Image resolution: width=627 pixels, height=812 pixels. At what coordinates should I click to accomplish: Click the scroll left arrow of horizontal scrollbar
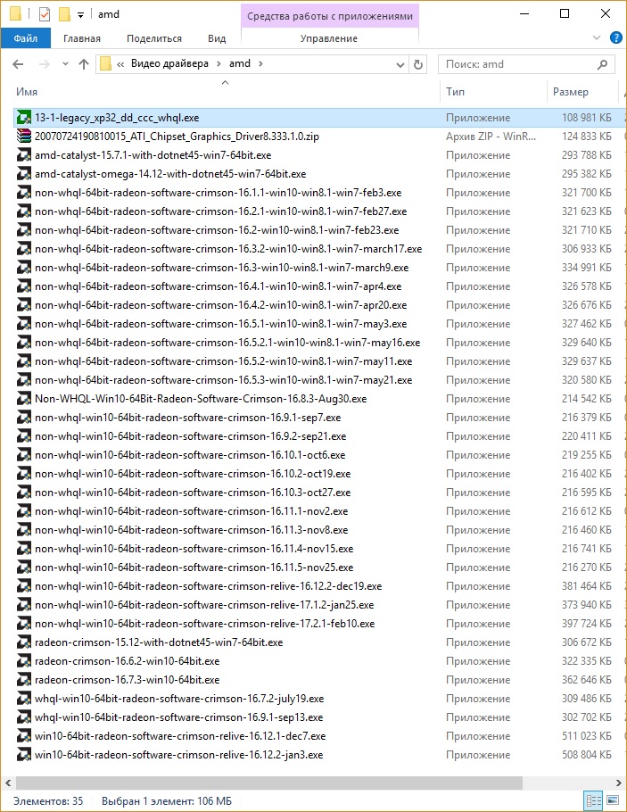pos(8,783)
